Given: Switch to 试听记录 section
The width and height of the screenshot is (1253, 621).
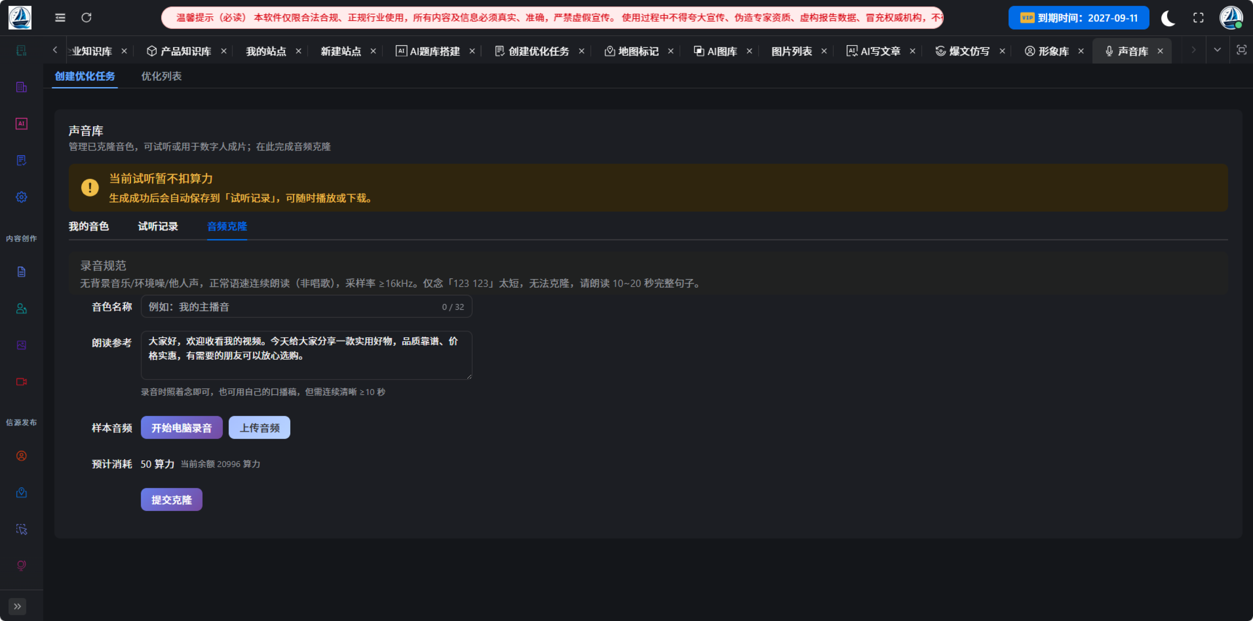Looking at the screenshot, I should (x=158, y=226).
